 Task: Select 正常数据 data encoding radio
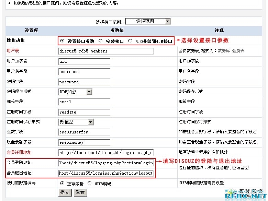[62, 183]
